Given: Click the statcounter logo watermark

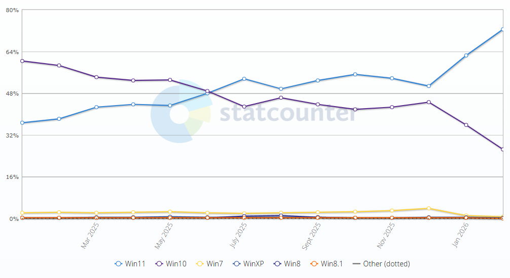Looking at the screenshot, I should pos(253,112).
